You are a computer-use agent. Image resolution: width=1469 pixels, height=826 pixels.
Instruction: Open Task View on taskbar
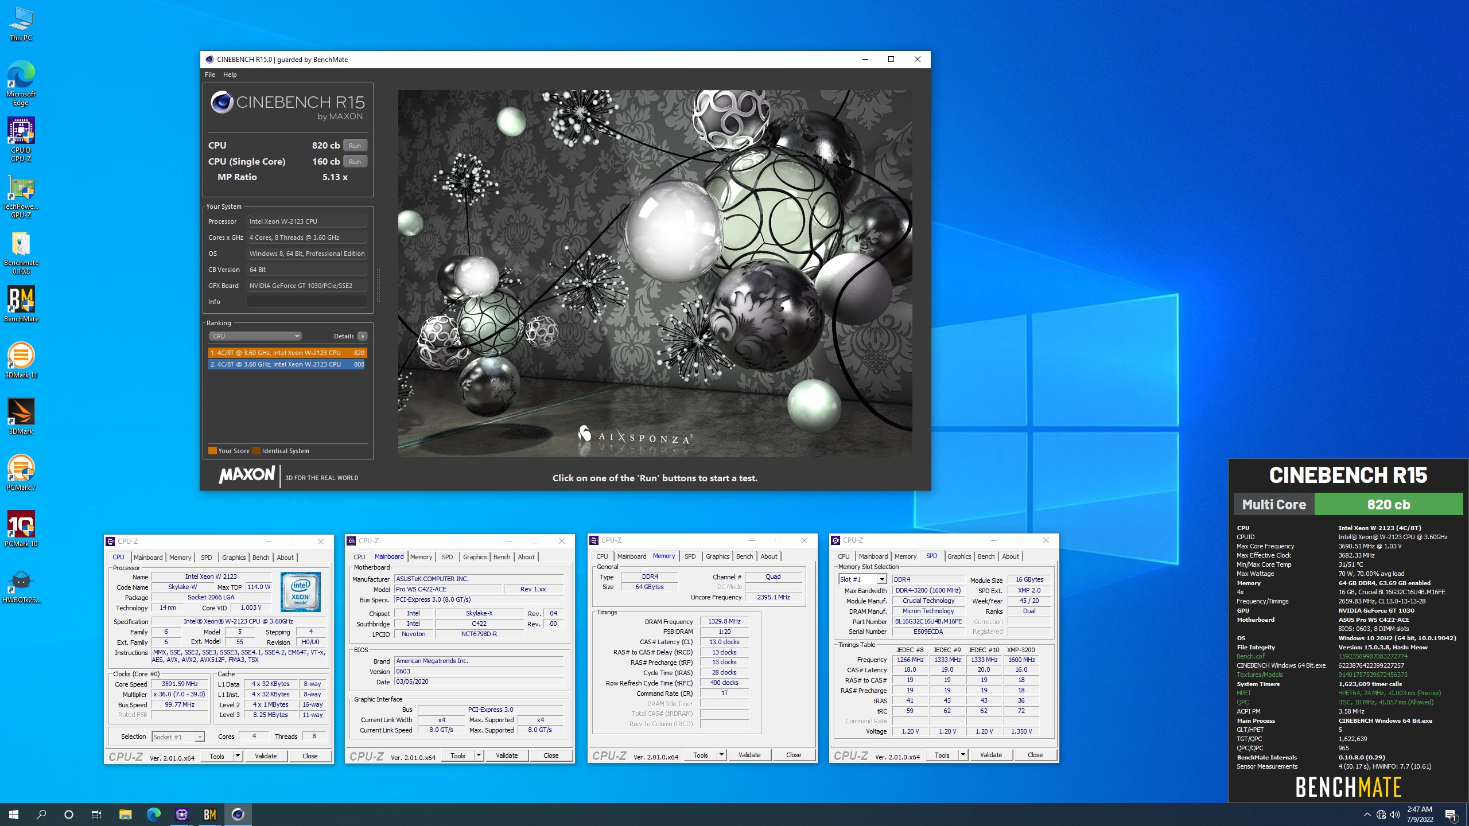[x=96, y=815]
